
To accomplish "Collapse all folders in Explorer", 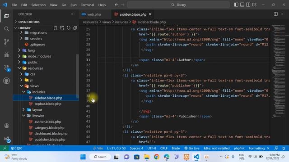I will [75, 28].
